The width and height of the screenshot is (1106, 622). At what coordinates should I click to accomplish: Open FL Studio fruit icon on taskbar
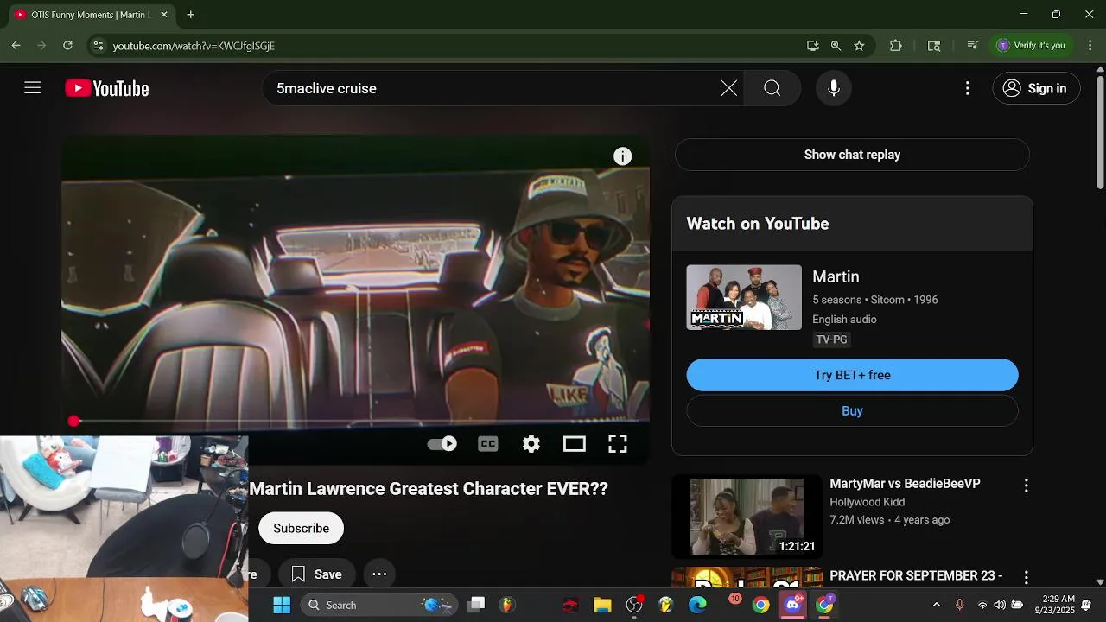(x=507, y=605)
